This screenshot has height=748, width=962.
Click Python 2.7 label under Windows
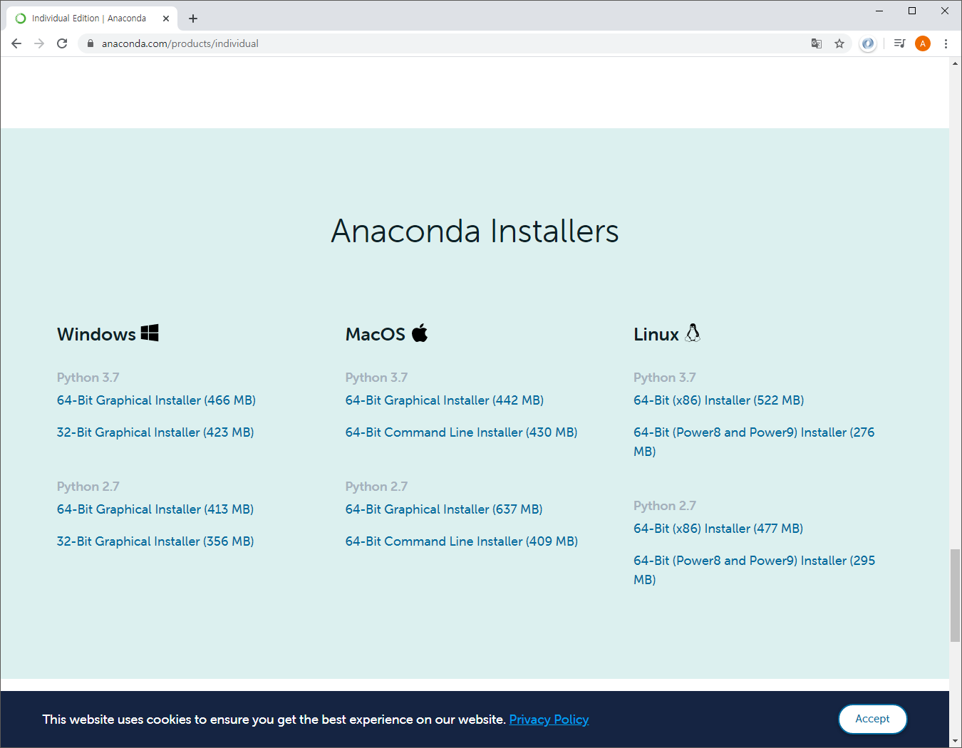(88, 487)
